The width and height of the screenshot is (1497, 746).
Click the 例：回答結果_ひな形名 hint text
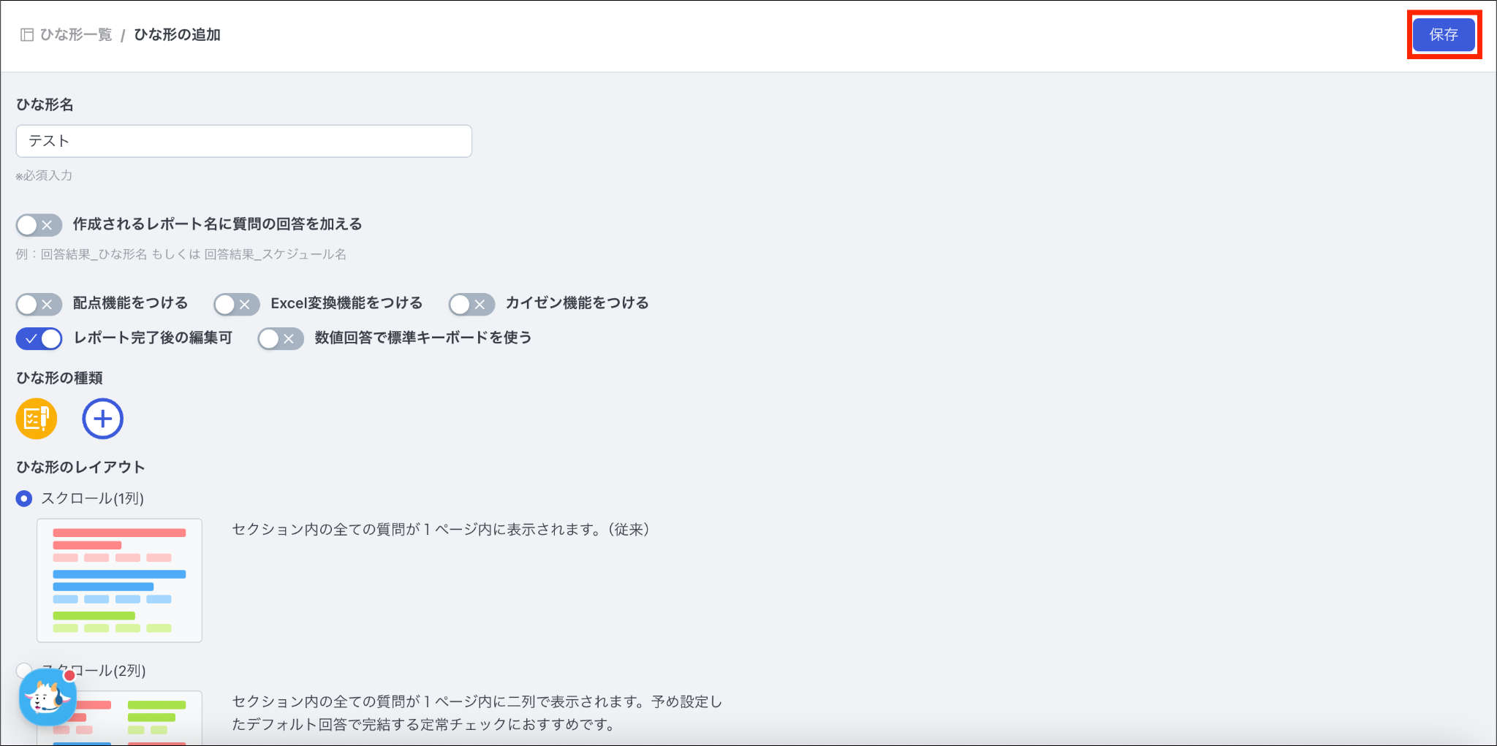(x=181, y=254)
